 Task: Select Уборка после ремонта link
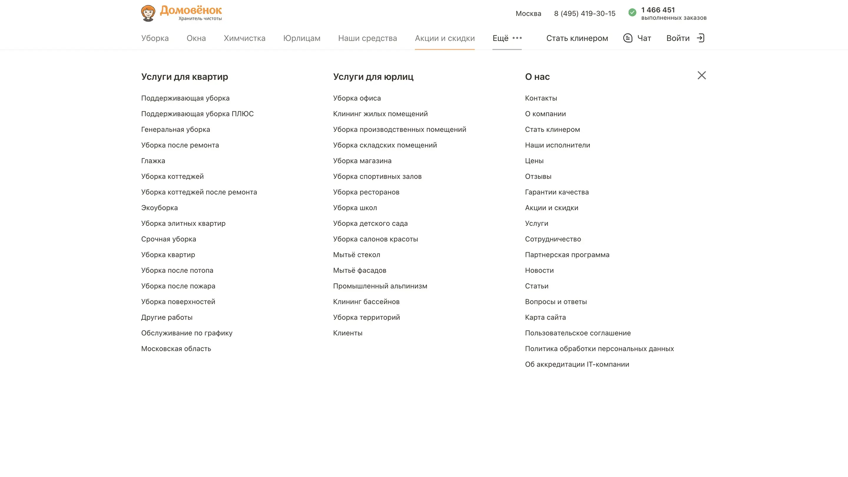(180, 145)
